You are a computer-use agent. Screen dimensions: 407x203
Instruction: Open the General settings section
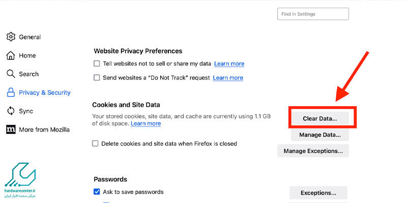[x=30, y=37]
